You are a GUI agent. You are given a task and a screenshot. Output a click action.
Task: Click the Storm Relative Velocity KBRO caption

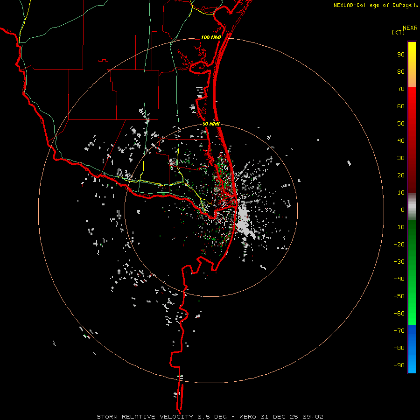(x=210, y=417)
